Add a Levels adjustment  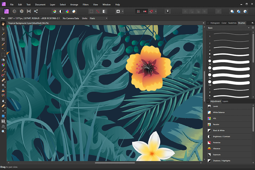pos(229,107)
